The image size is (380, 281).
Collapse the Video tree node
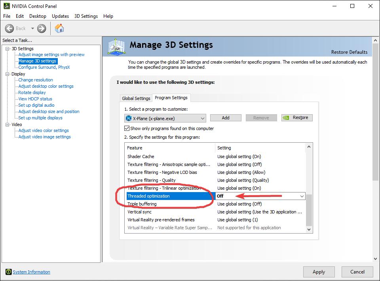click(8, 124)
